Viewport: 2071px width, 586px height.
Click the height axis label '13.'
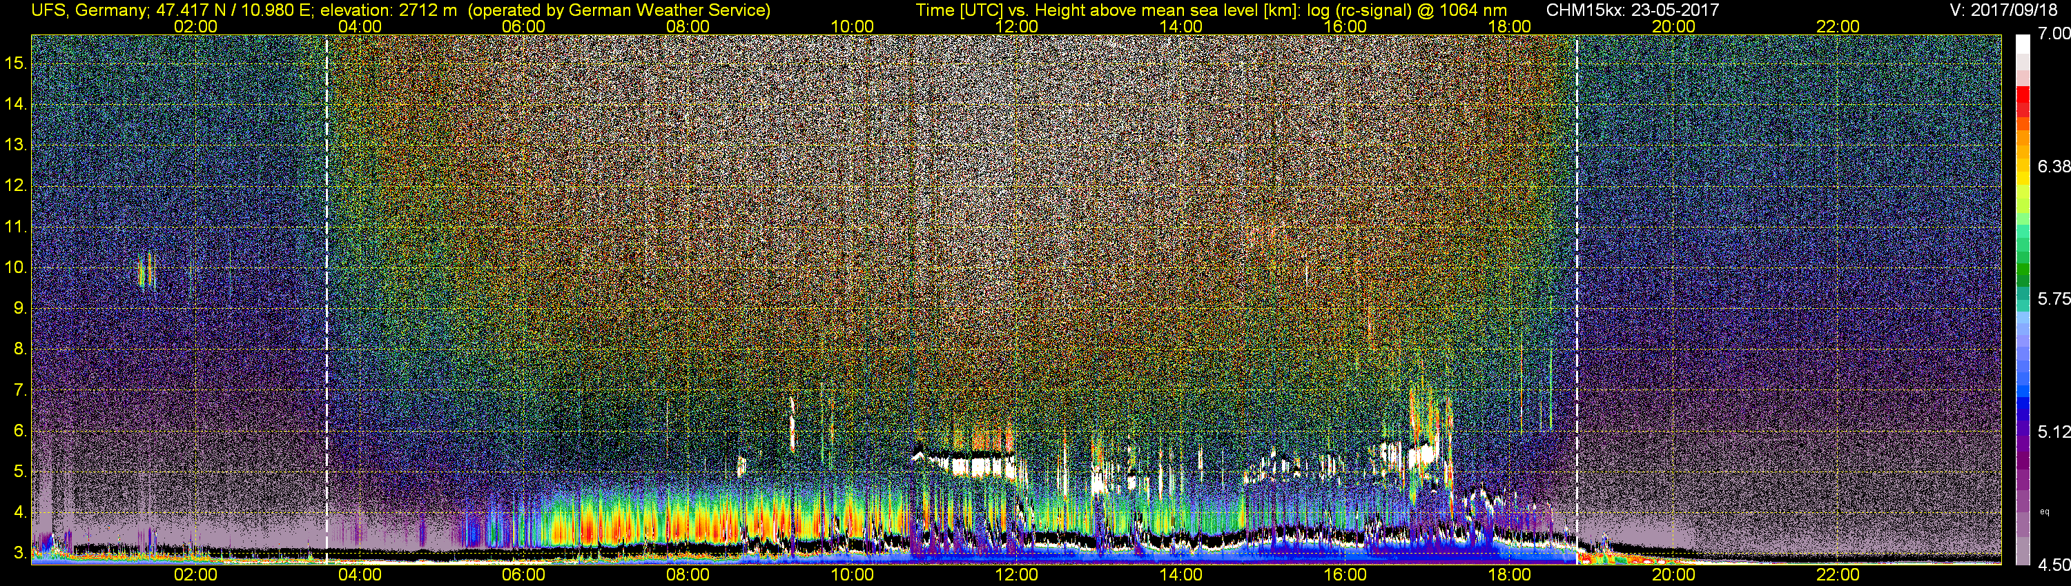[16, 145]
